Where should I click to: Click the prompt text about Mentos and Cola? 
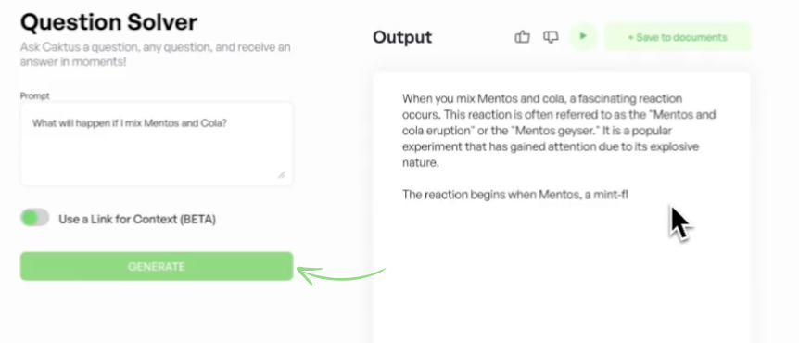pyautogui.click(x=130, y=122)
